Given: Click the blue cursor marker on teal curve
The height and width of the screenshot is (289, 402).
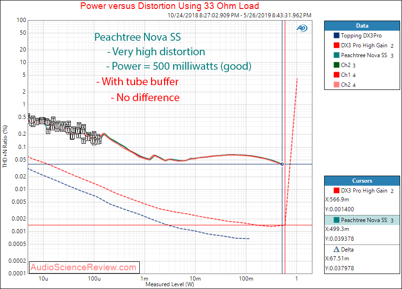Looking at the screenshot, I should pyautogui.click(x=282, y=164).
